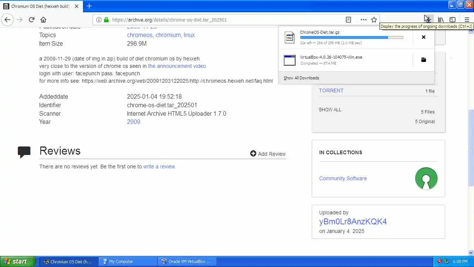The height and width of the screenshot is (267, 474).
Task: Click the Reviews speech bubble icon
Action: click(24, 152)
